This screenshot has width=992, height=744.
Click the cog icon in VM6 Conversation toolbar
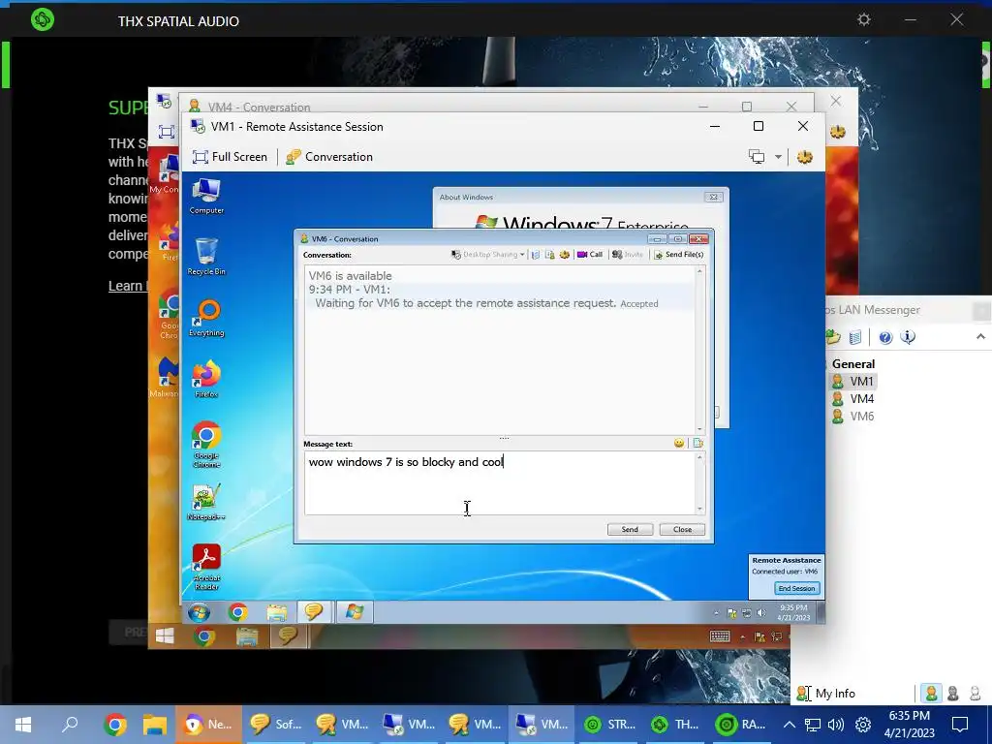[x=565, y=255]
